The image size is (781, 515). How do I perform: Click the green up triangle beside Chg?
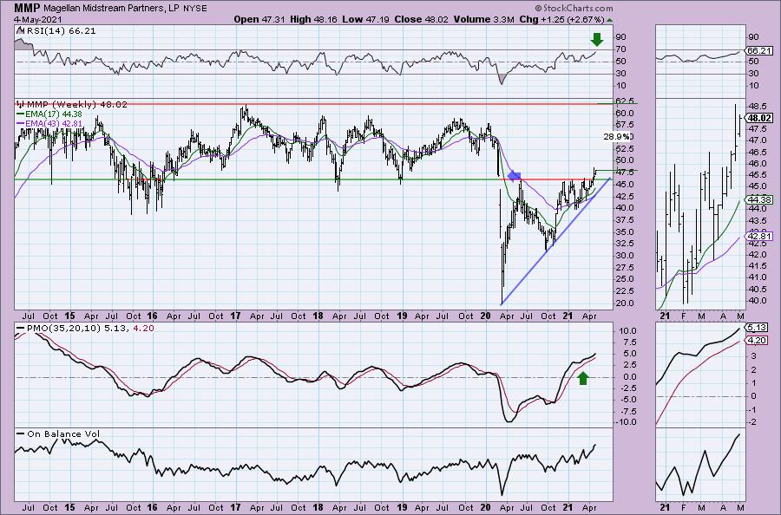(x=610, y=20)
